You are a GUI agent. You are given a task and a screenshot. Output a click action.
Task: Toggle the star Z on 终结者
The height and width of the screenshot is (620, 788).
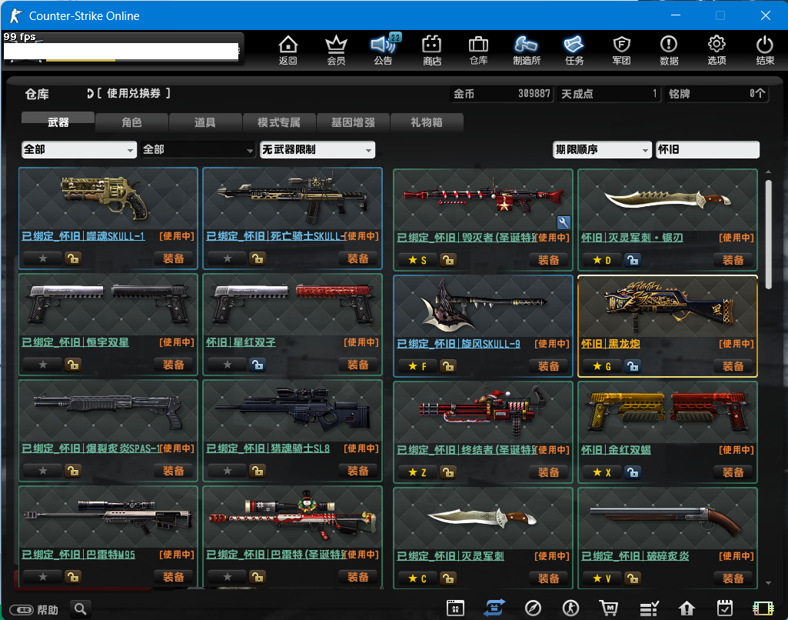(417, 472)
